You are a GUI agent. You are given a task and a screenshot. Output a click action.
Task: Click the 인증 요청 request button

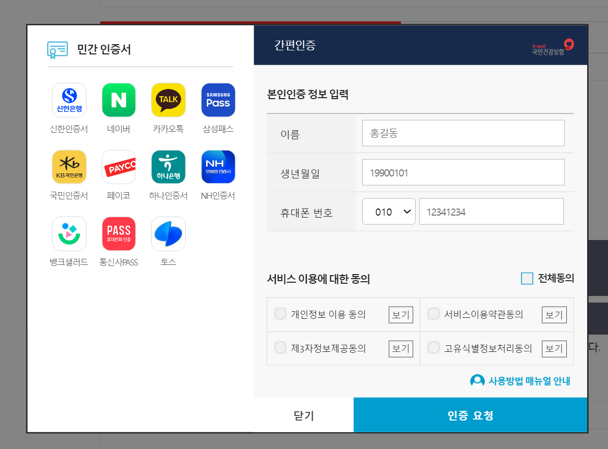(x=470, y=415)
